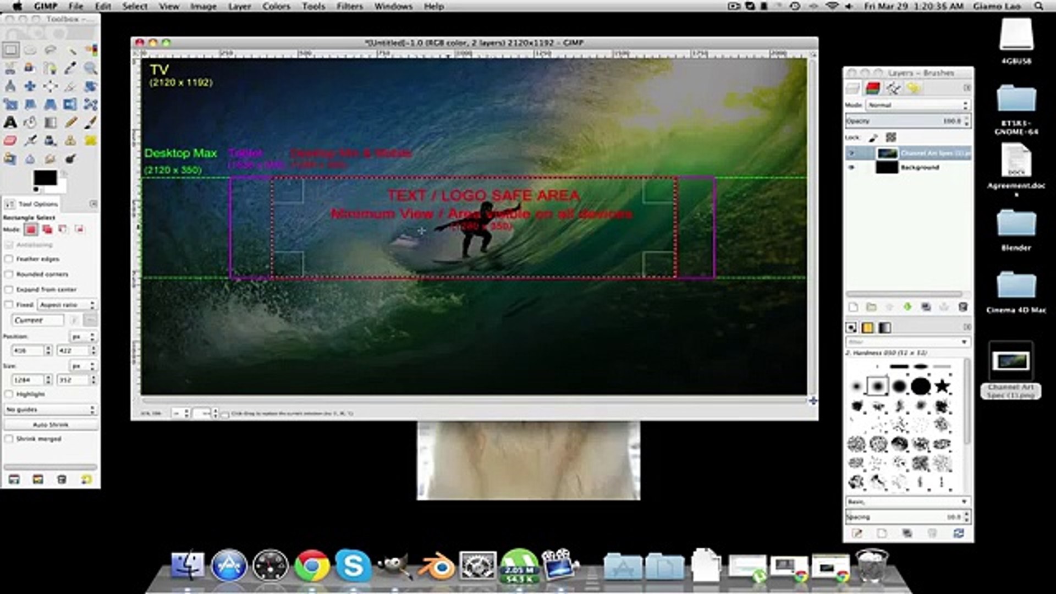Open the Filters menu
The height and width of the screenshot is (594, 1056).
point(349,6)
